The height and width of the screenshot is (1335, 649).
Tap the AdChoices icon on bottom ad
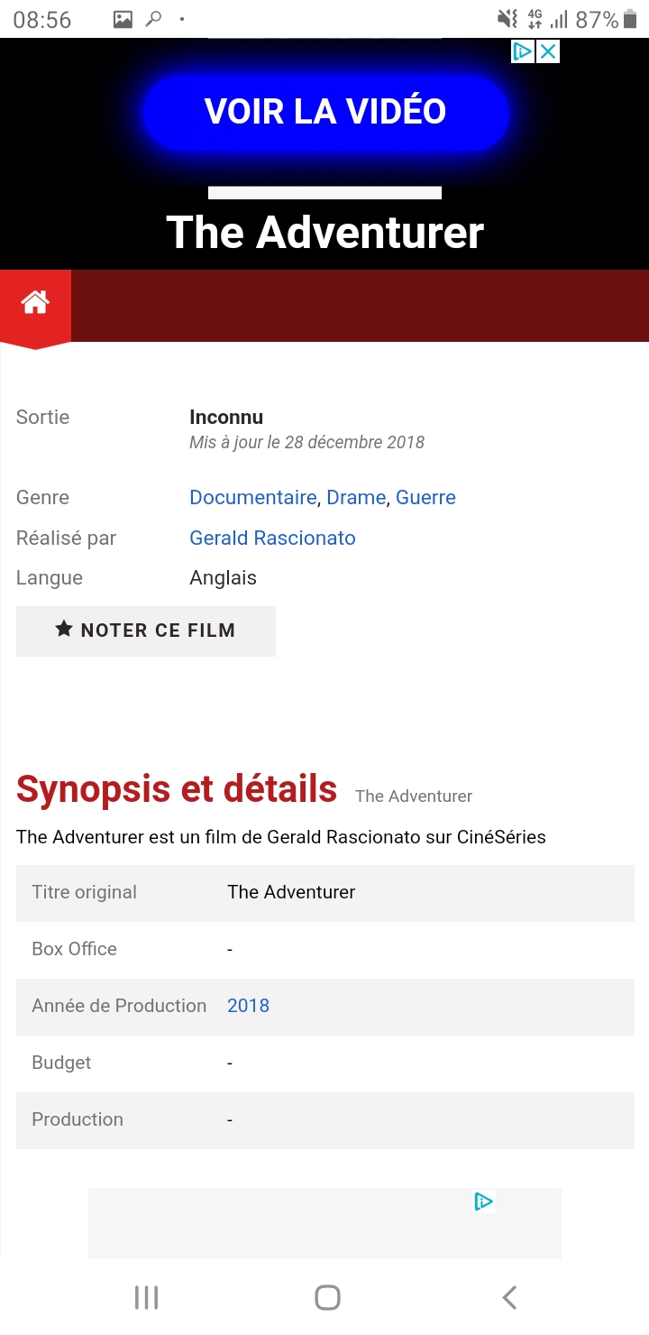[x=483, y=1201]
